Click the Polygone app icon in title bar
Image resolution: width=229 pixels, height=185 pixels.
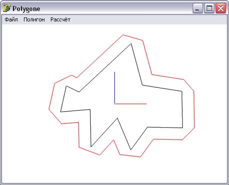pos(7,8)
